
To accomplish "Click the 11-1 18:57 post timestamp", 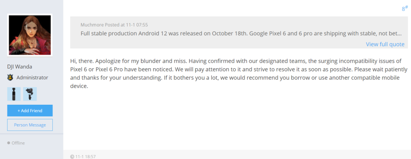I will coord(85,157).
